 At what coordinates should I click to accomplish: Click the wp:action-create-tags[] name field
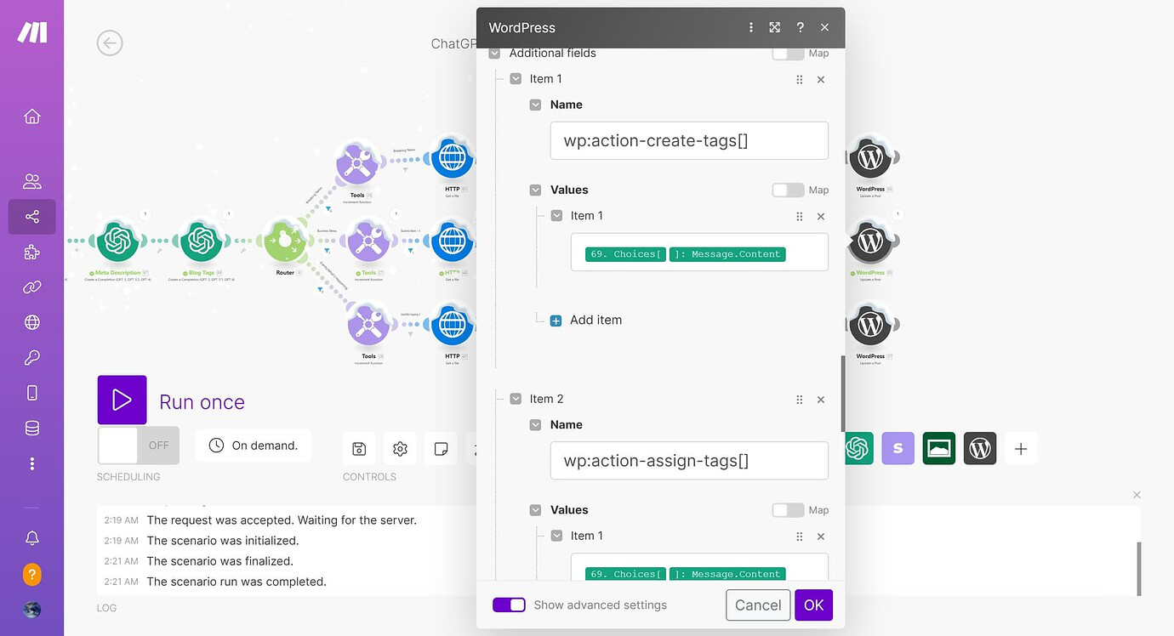tap(689, 140)
